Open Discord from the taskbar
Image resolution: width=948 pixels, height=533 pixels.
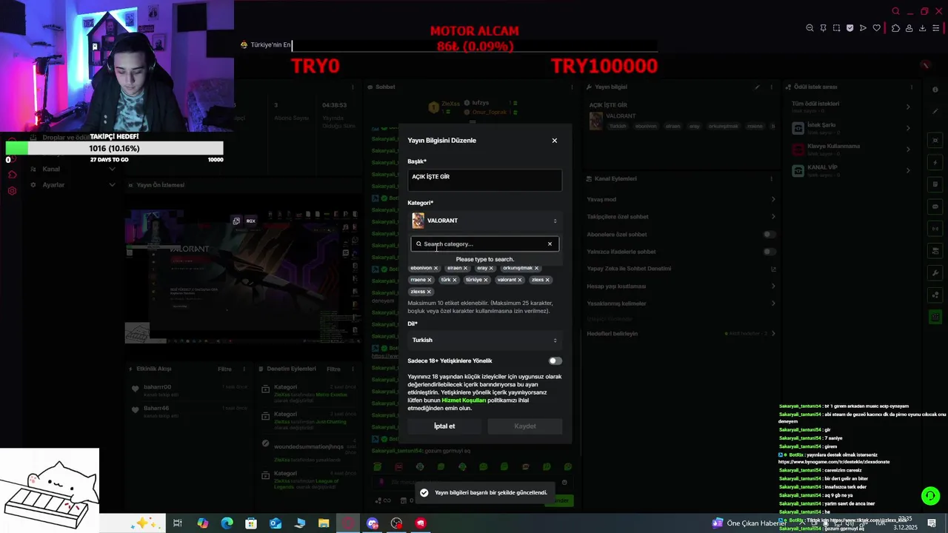point(373,523)
